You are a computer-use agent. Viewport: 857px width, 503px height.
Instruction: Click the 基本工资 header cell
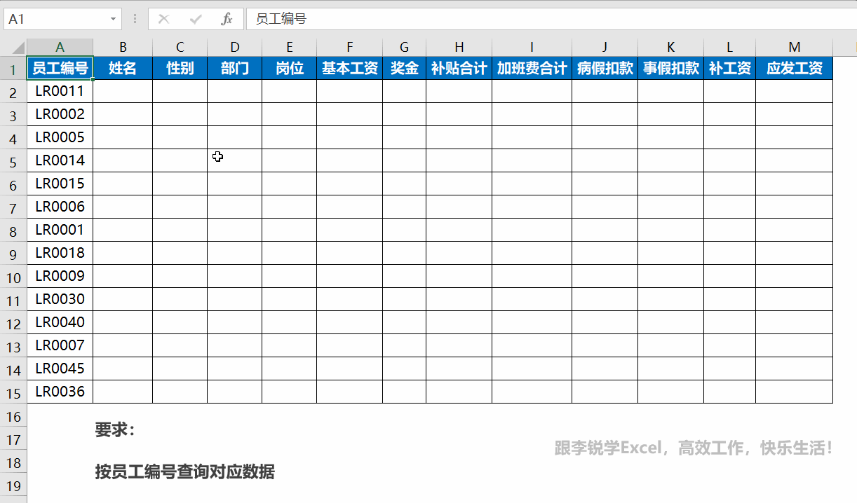(x=350, y=68)
